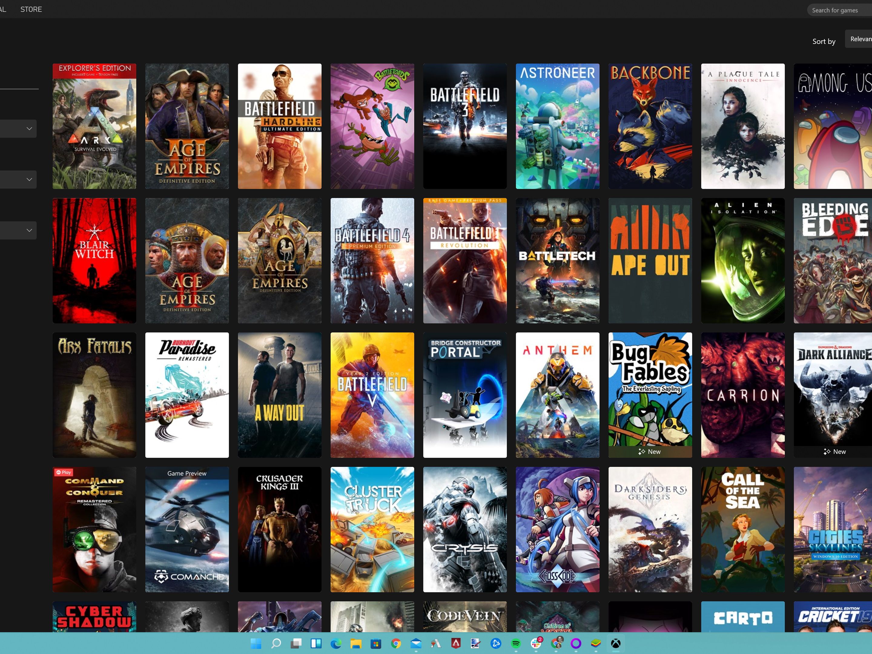The image size is (872, 654).
Task: Open Crusader Kings III game tile
Action: [279, 529]
